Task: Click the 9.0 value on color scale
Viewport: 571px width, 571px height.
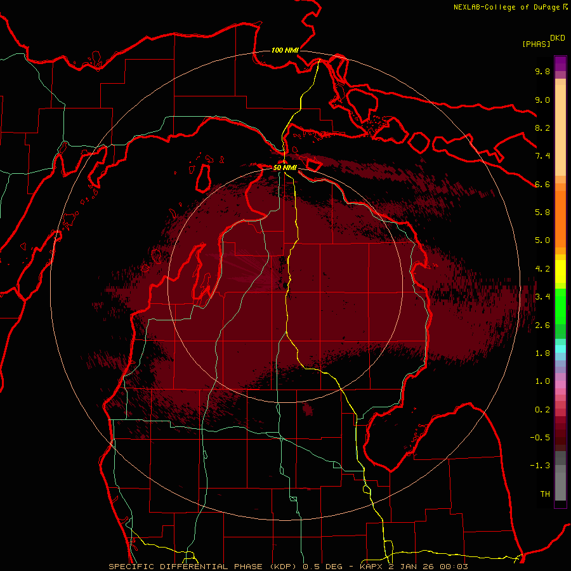Action: (542, 100)
